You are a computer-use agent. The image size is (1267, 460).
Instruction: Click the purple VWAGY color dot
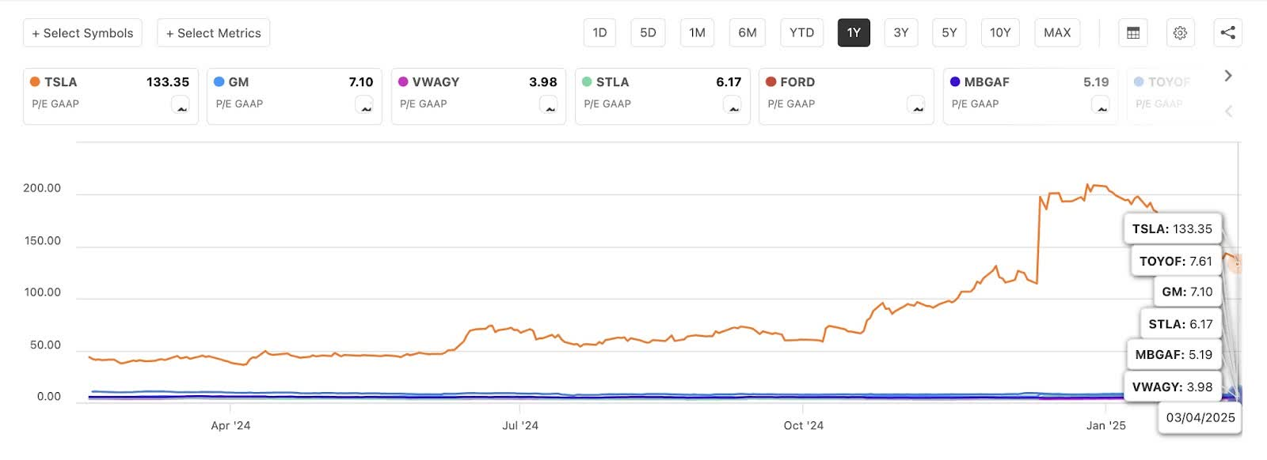[403, 81]
